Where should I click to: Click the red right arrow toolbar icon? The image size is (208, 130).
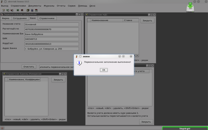pyautogui.click(x=22, y=10)
